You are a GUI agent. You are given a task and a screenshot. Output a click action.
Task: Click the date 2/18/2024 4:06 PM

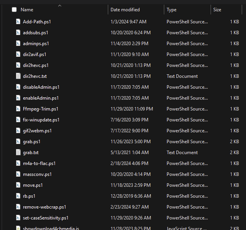[x=130, y=163]
